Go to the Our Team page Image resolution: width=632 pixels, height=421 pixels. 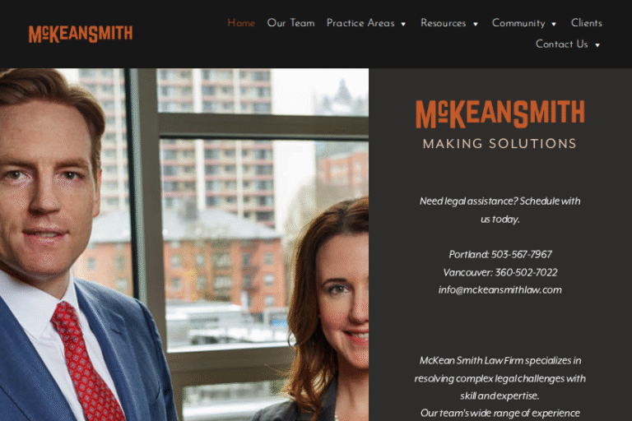(290, 23)
